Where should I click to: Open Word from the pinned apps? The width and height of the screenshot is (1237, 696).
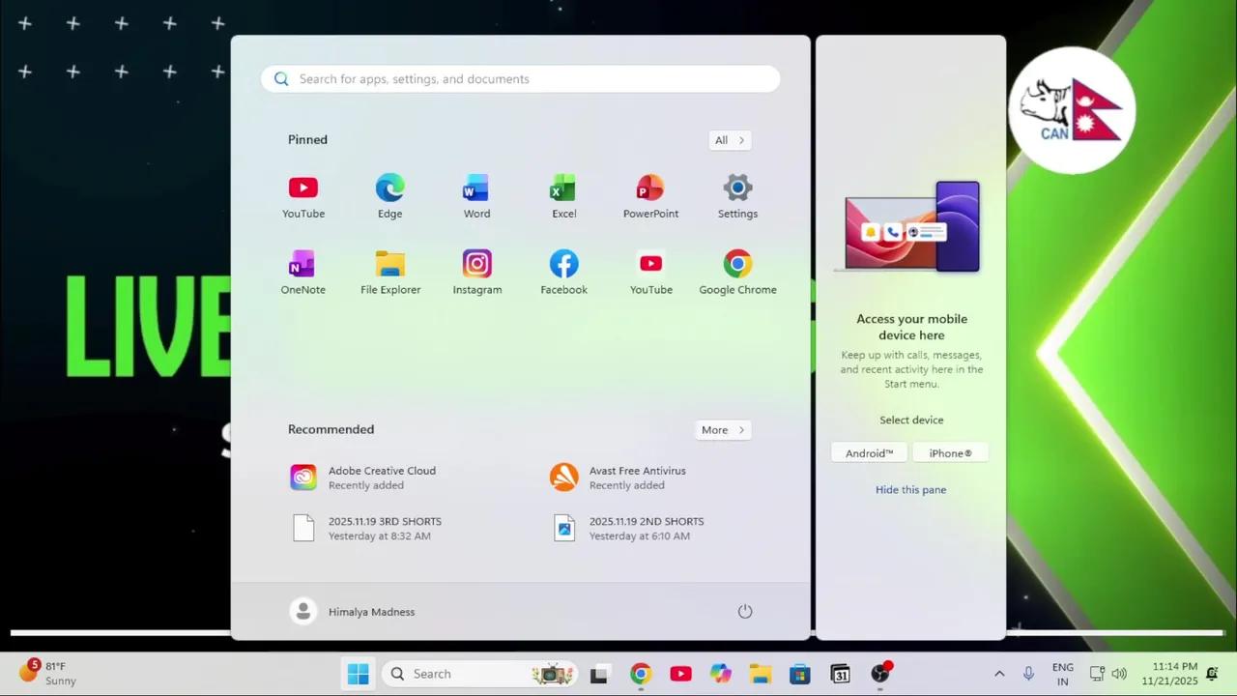point(476,197)
